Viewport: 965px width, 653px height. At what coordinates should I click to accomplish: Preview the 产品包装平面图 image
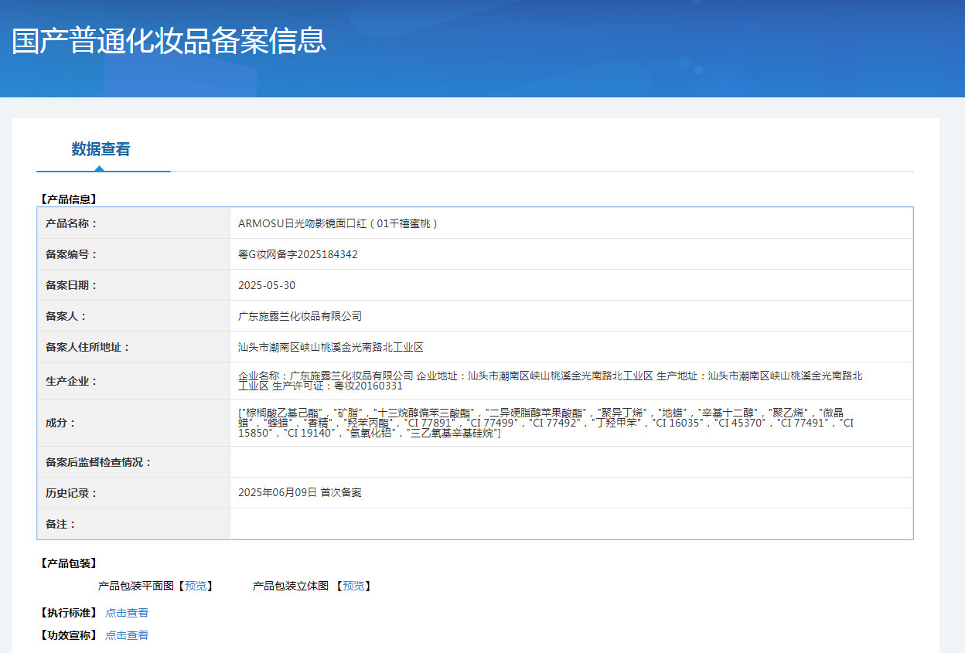[196, 586]
